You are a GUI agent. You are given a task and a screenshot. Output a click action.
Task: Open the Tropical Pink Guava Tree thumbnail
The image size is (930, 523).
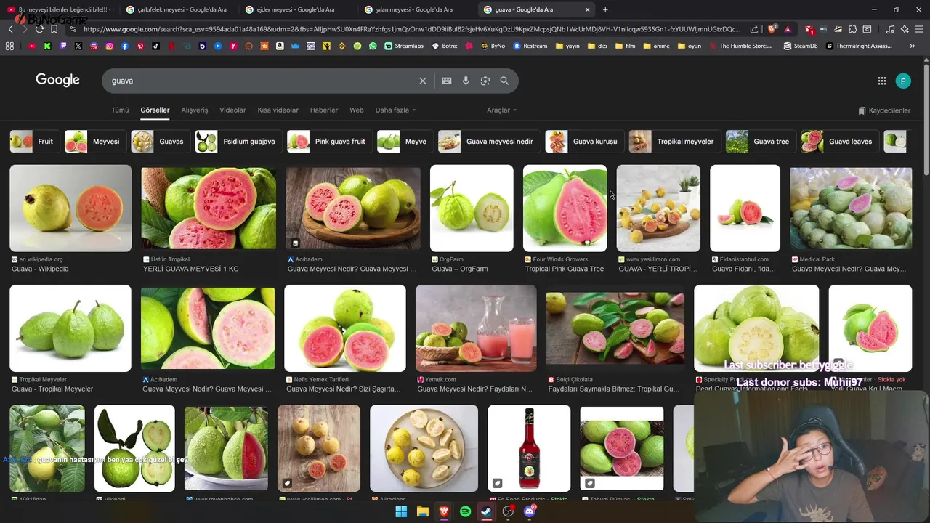(x=565, y=208)
